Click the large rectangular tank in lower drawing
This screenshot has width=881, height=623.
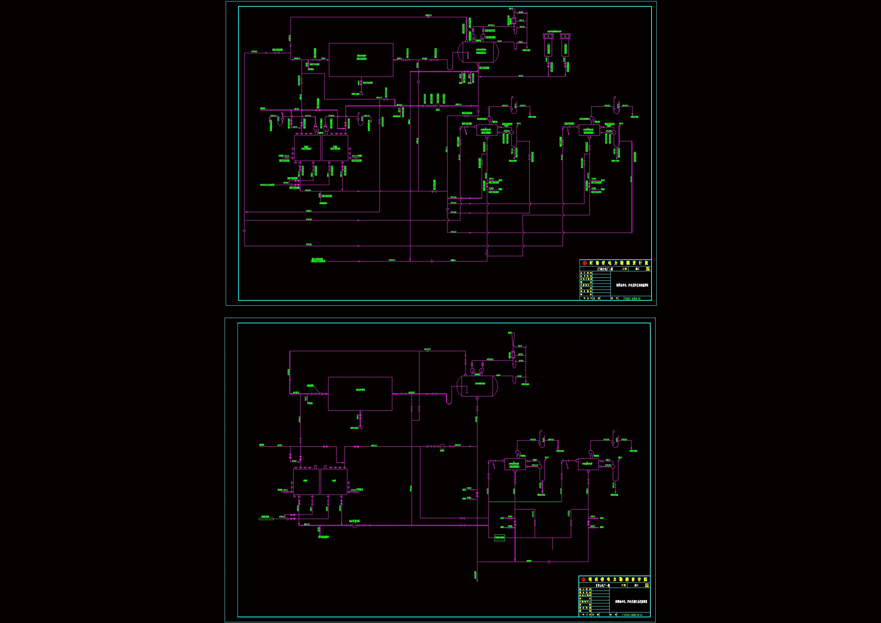[x=360, y=394]
